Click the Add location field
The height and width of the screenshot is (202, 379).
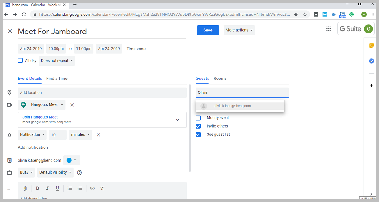102,93
